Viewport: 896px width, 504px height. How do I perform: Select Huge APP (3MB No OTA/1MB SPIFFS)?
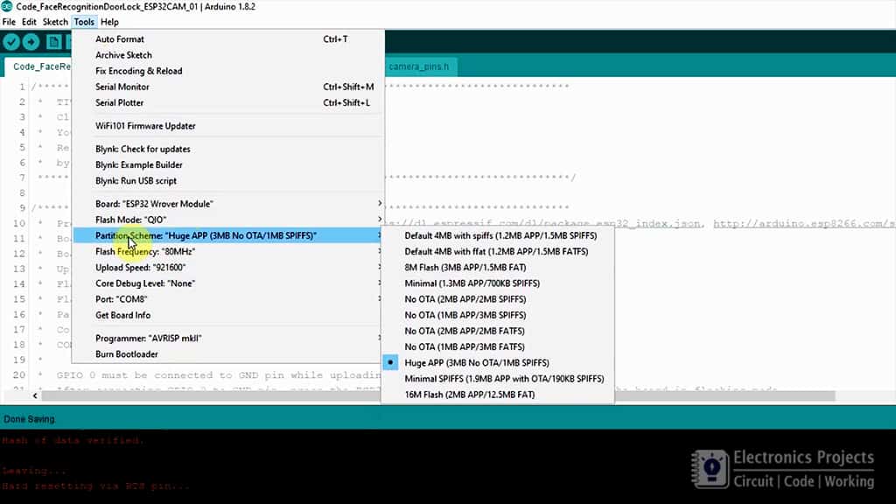[498, 363]
